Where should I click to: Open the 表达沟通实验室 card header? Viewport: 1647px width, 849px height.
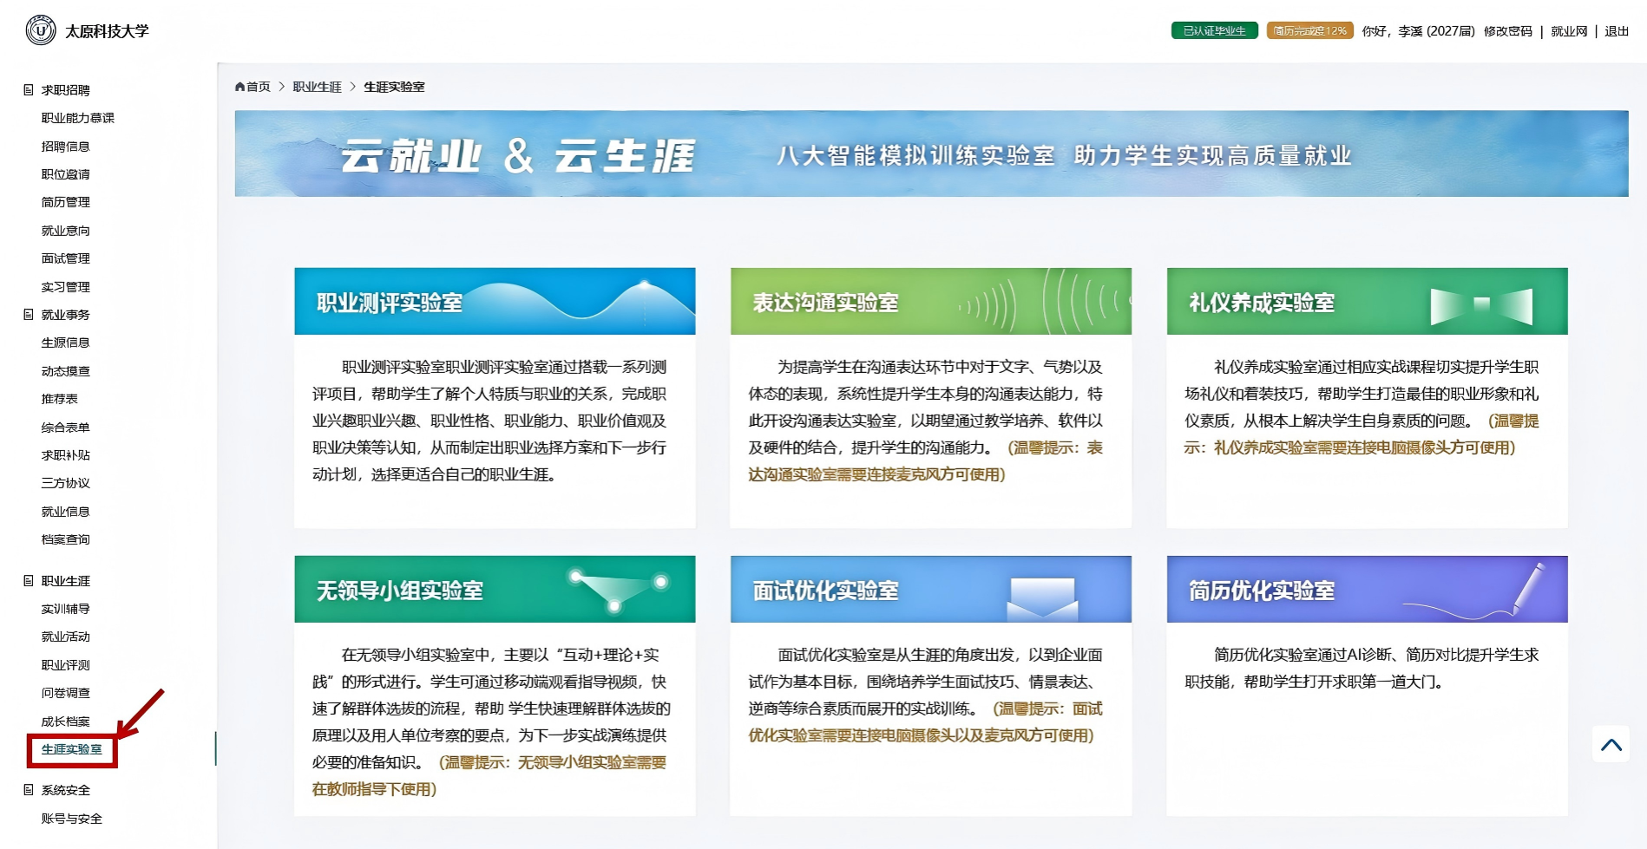coord(930,302)
